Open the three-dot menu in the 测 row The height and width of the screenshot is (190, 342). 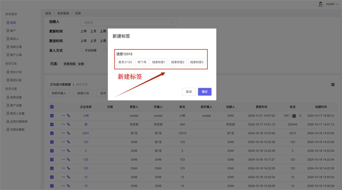click(x=63, y=124)
